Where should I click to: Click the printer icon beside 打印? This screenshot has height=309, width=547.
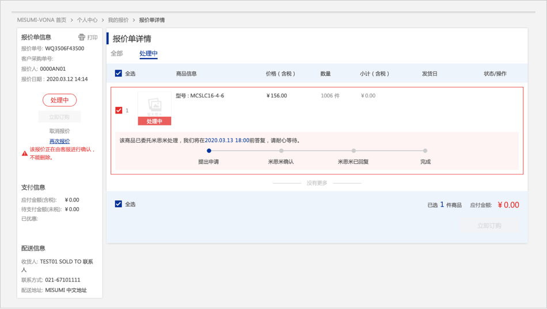coord(82,37)
